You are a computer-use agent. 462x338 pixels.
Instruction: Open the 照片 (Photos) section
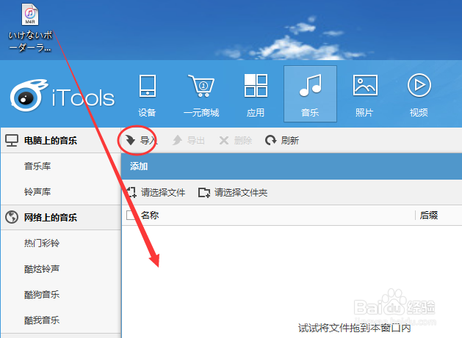365,95
